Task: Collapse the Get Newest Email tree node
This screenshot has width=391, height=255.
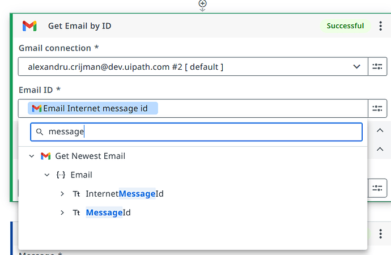Action: click(32, 156)
